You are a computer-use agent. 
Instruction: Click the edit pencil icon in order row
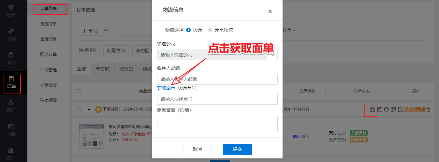(x=401, y=110)
